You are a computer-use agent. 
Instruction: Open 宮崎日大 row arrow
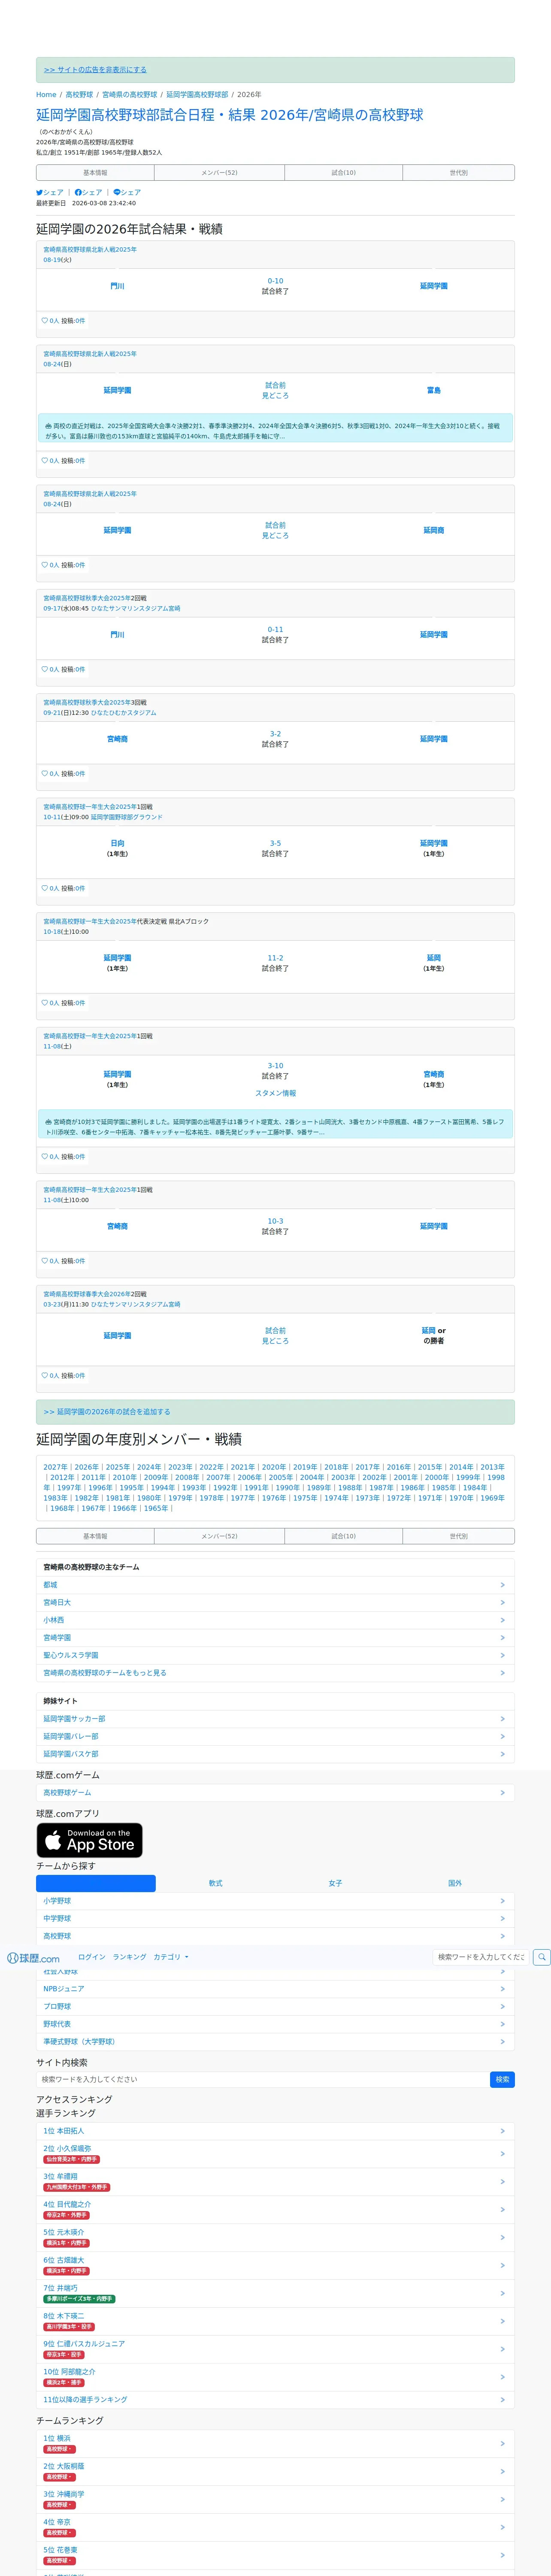pos(502,1603)
